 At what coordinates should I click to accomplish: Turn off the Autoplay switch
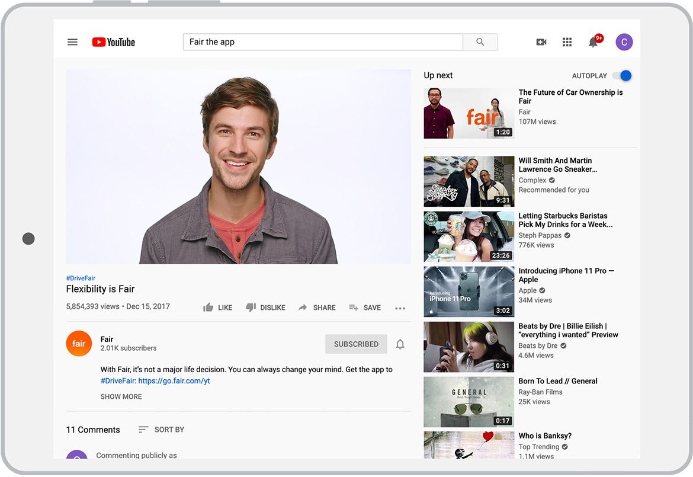point(622,76)
